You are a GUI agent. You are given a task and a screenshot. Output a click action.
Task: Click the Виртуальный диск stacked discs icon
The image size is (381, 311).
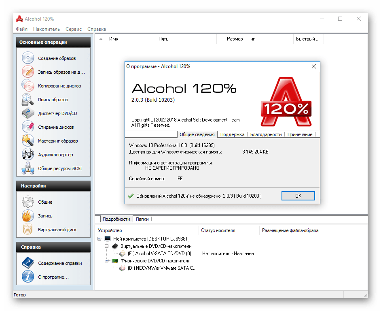(28, 229)
